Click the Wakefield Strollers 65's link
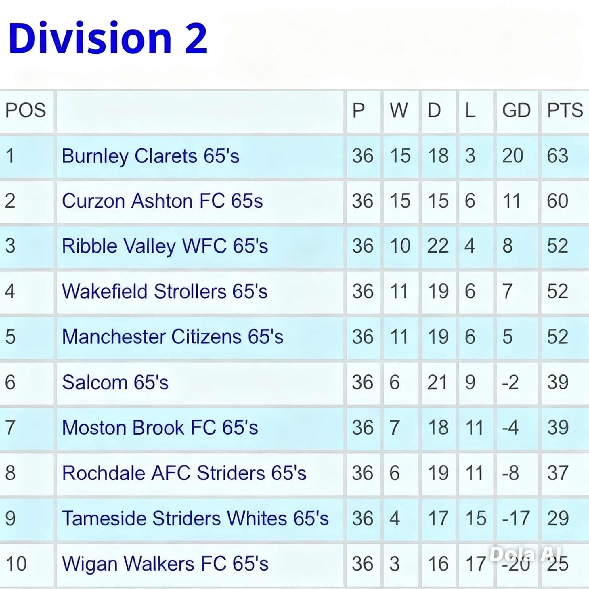 [165, 291]
